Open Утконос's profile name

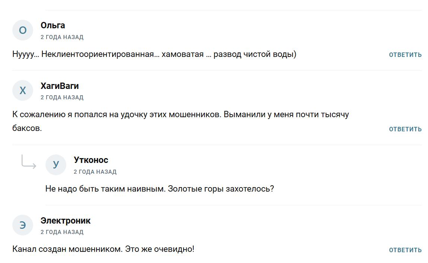[x=91, y=160]
